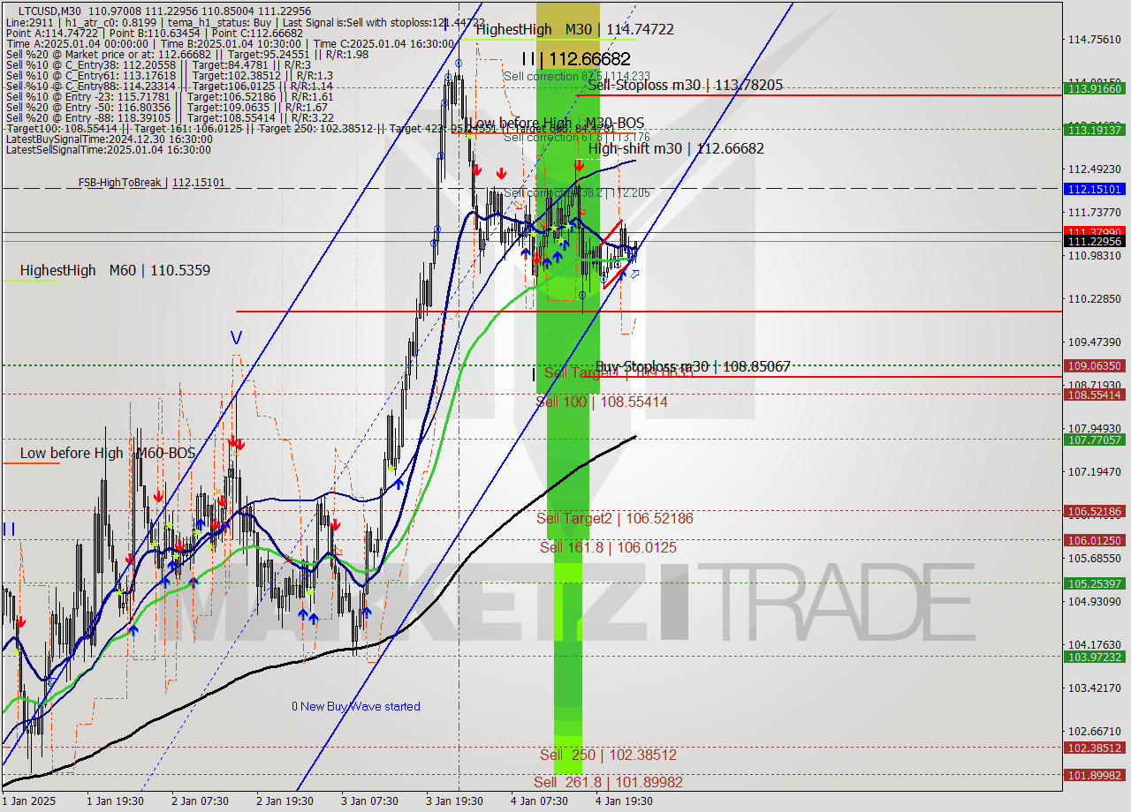Image resolution: width=1131 pixels, height=812 pixels.
Task: Click the LTCUSD,M30 symbol title text
Action: [x=49, y=11]
